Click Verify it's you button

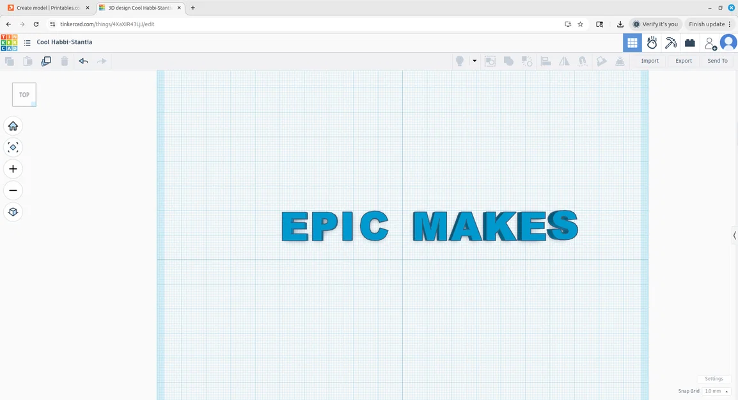pyautogui.click(x=655, y=24)
